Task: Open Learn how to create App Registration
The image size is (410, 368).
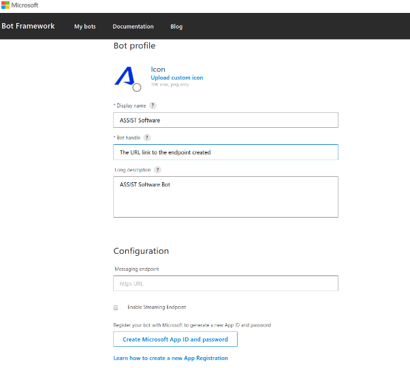Action: click(x=170, y=358)
